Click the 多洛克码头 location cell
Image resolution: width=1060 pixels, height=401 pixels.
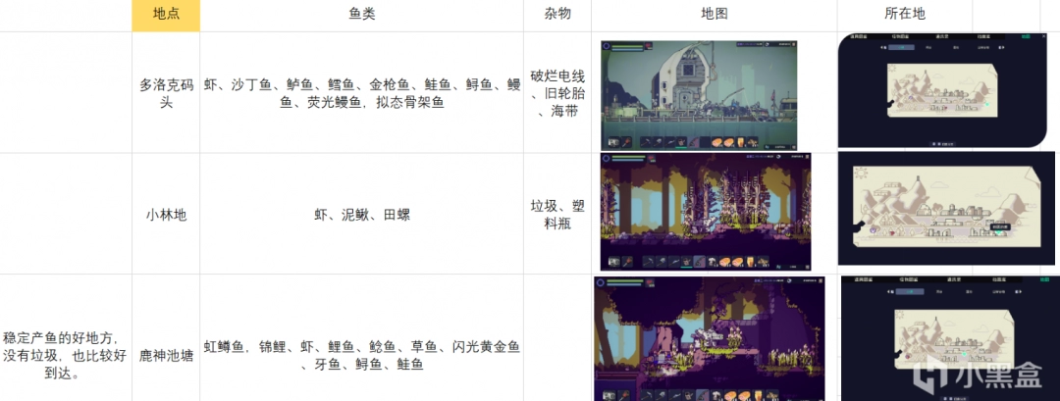point(166,93)
